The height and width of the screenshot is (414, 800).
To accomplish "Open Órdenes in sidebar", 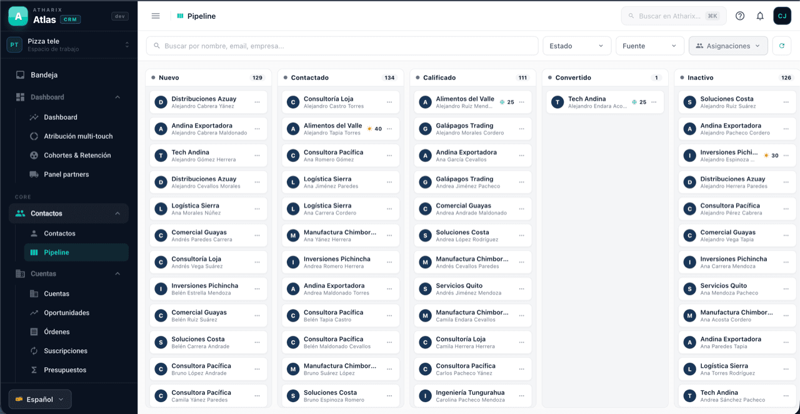I will [x=76, y=332].
